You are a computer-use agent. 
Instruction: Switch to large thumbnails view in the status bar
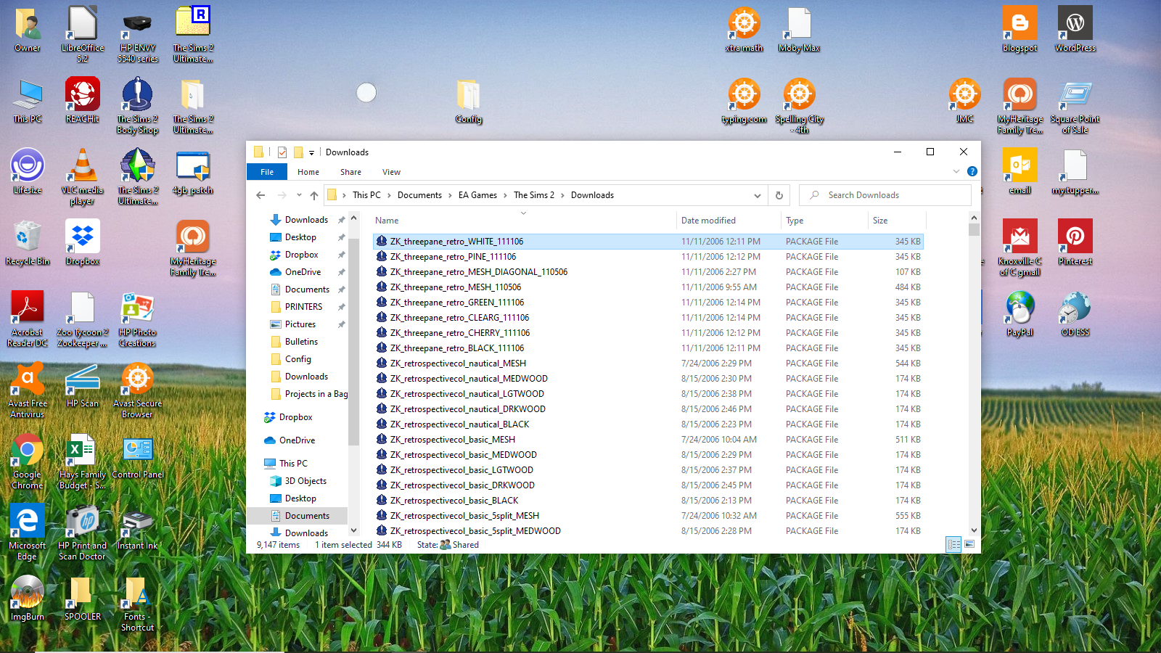(x=968, y=544)
